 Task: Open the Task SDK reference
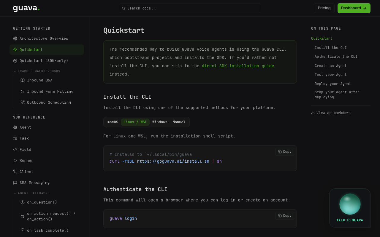coord(47,138)
